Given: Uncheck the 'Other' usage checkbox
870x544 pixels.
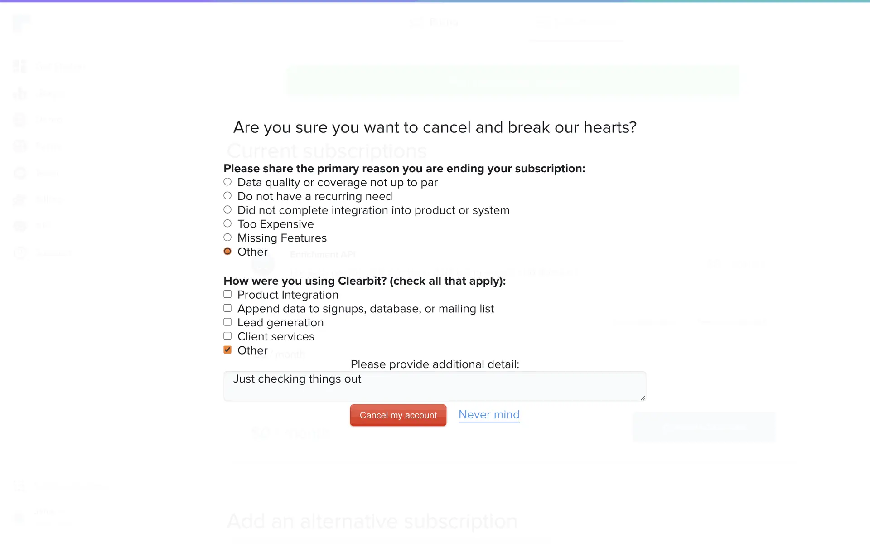Looking at the screenshot, I should [x=227, y=350].
